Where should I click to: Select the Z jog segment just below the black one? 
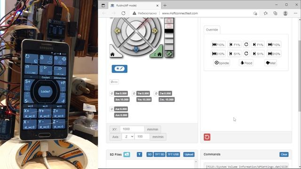tap(169, 36)
